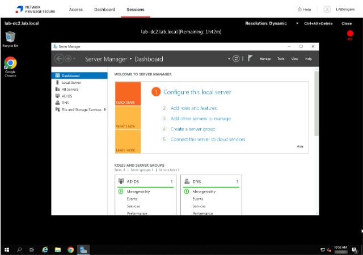363x255 pixels.
Task: Expand the navigation history dropdown arrow
Action: click(74, 58)
